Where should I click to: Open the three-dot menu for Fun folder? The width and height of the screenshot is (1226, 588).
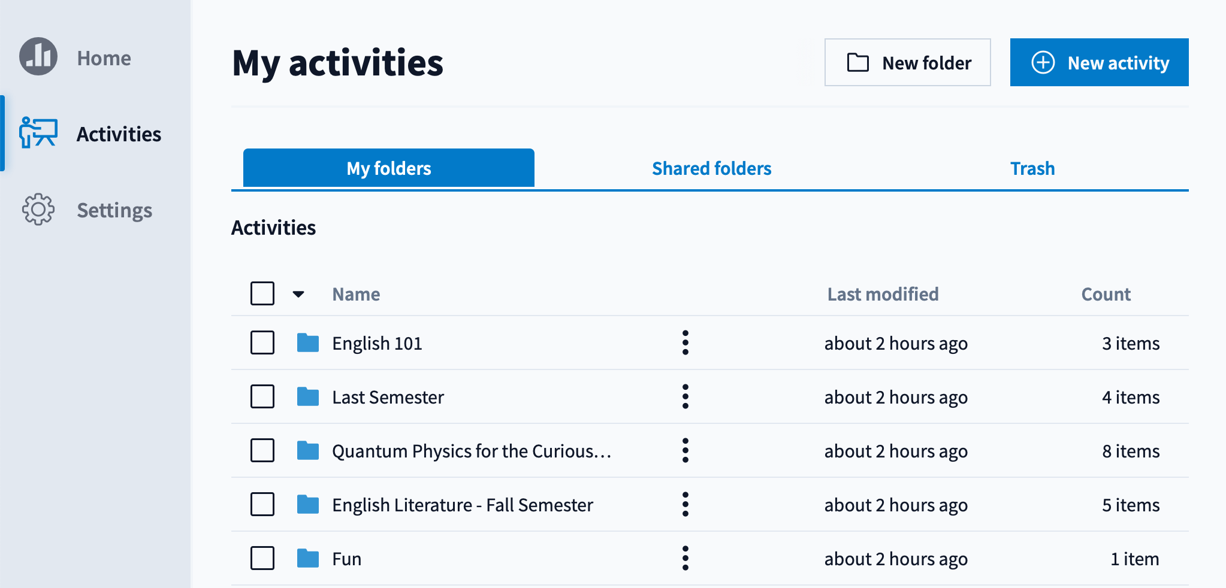pyautogui.click(x=686, y=558)
